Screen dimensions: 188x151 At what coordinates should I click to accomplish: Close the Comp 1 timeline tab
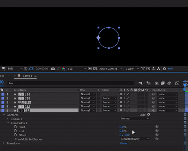point(15,76)
